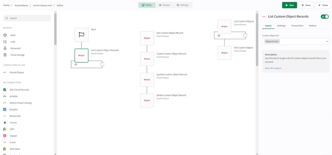The height and width of the screenshot is (155, 332).
Task: Open the oracle eloqua test breadcrumb
Action: (x=43, y=5)
